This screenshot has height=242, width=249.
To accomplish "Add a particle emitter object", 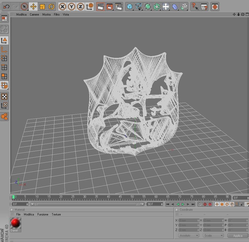I will tap(184, 7).
